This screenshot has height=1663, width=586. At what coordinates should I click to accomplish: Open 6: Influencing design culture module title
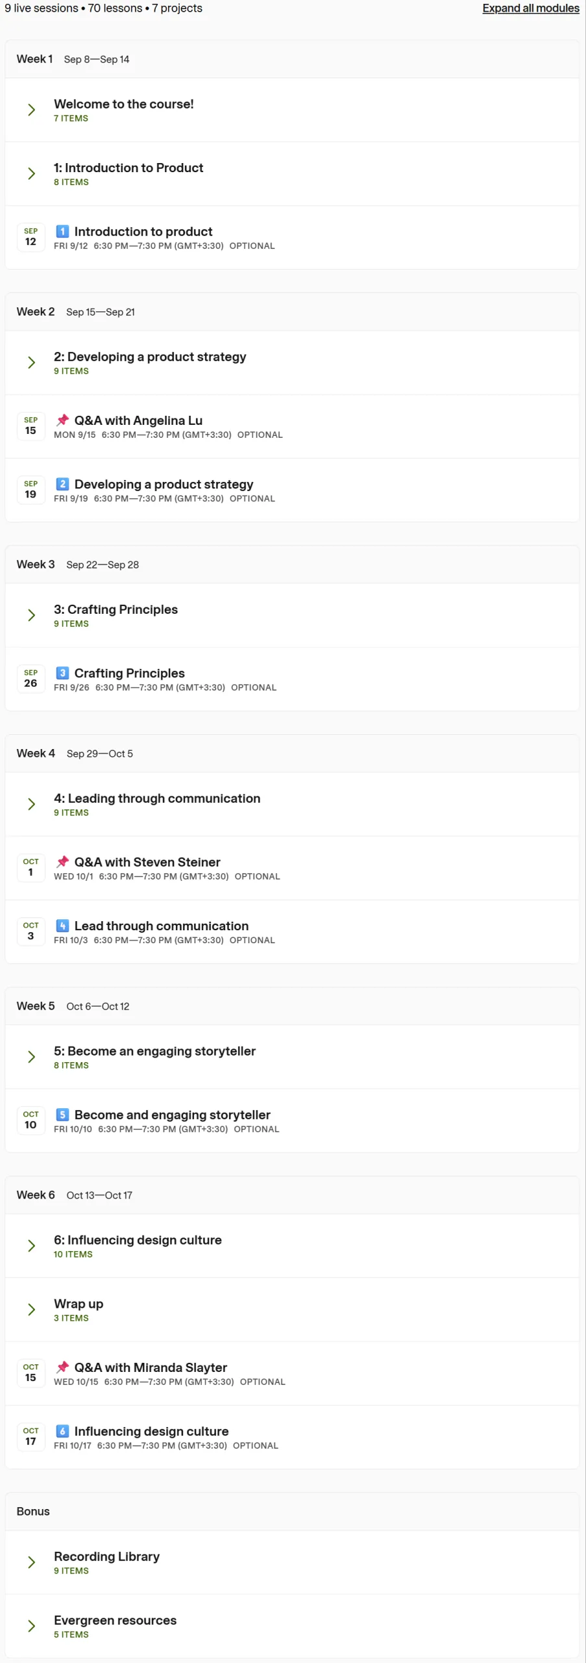138,1240
